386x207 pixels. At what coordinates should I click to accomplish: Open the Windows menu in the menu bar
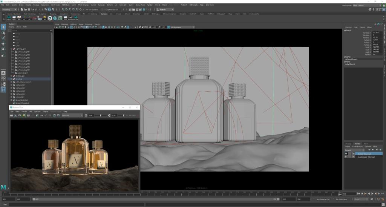coord(44,5)
